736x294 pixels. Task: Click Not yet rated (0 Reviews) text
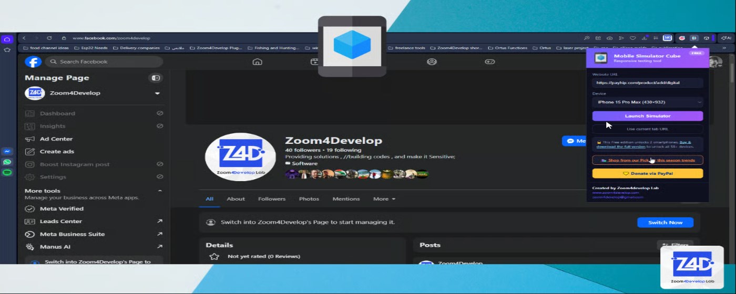pos(264,257)
